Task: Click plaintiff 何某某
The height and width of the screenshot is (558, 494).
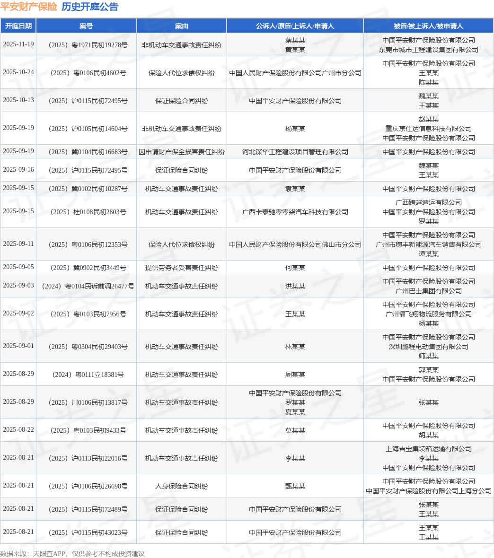Action: (x=295, y=268)
